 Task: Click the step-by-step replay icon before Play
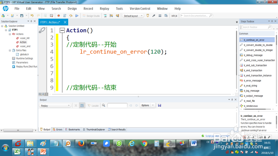[71, 16]
